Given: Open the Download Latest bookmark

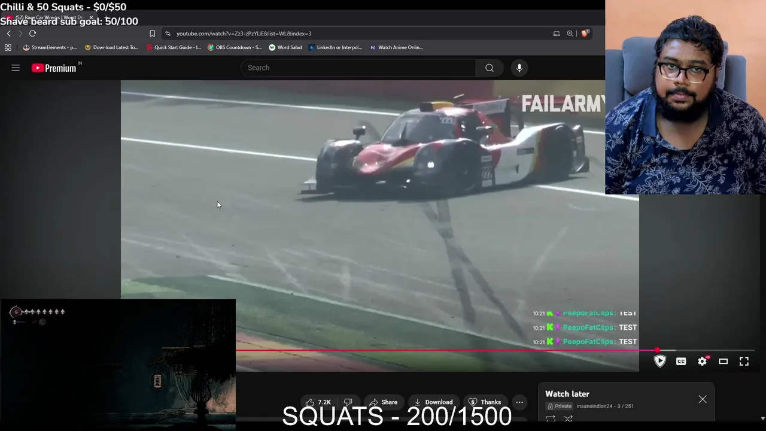Looking at the screenshot, I should point(111,47).
